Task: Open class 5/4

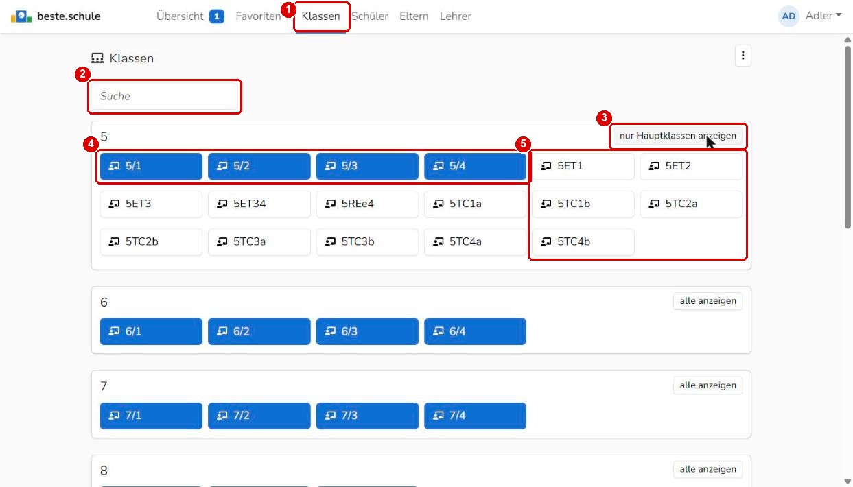Action: pos(475,166)
